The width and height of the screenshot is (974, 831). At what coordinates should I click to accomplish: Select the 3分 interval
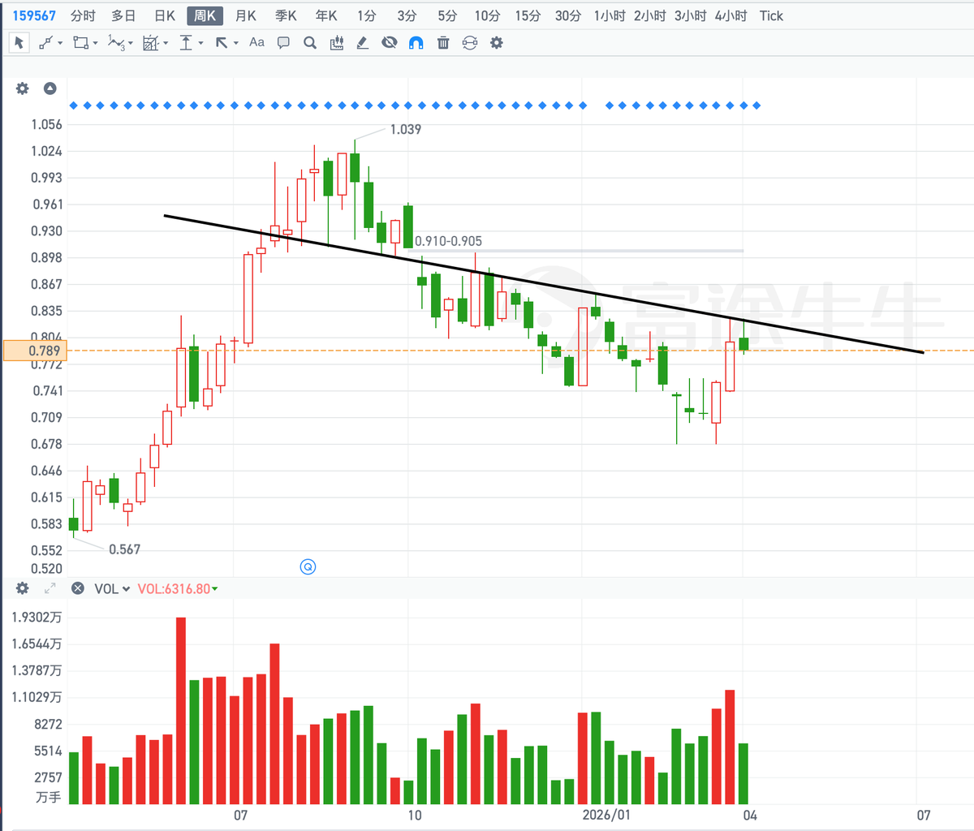point(407,15)
